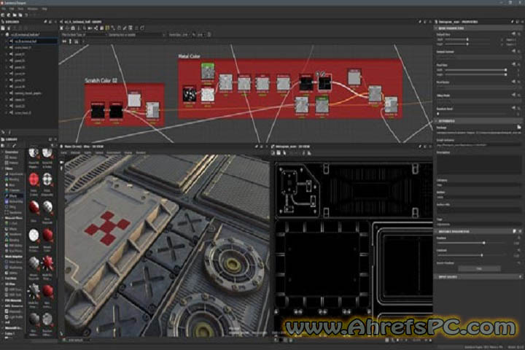Click the relative-to icon beside Random Seed
525x350 pixels.
pos(513,108)
